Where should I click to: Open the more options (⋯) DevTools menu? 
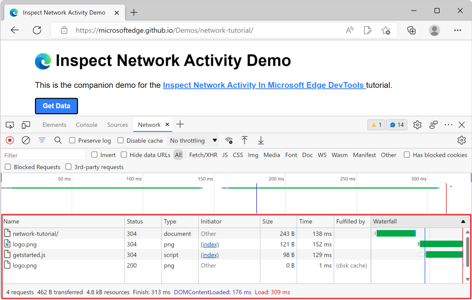tap(448, 125)
